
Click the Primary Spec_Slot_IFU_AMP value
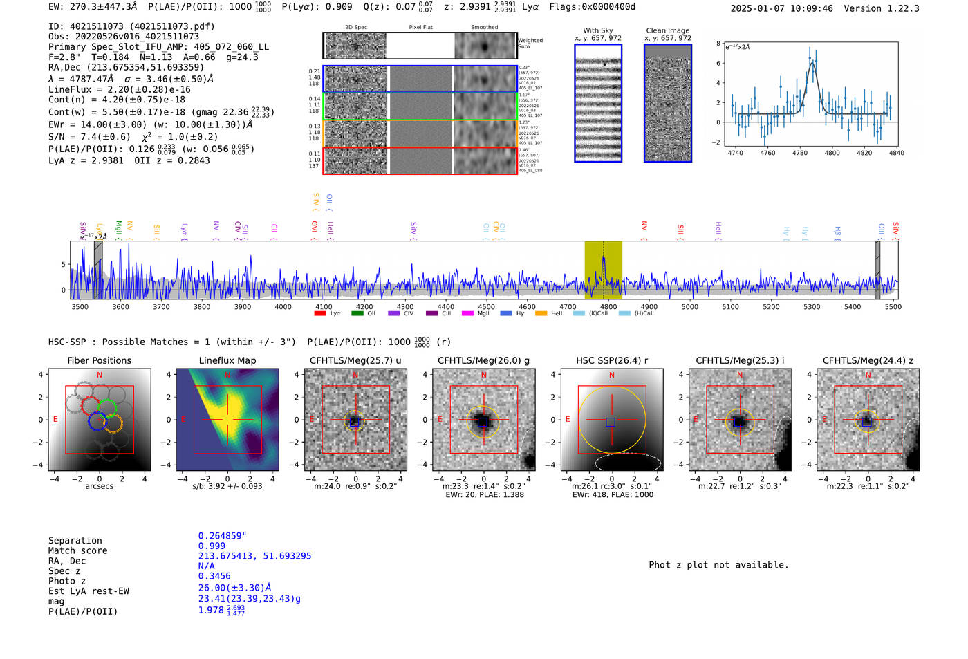click(x=232, y=46)
